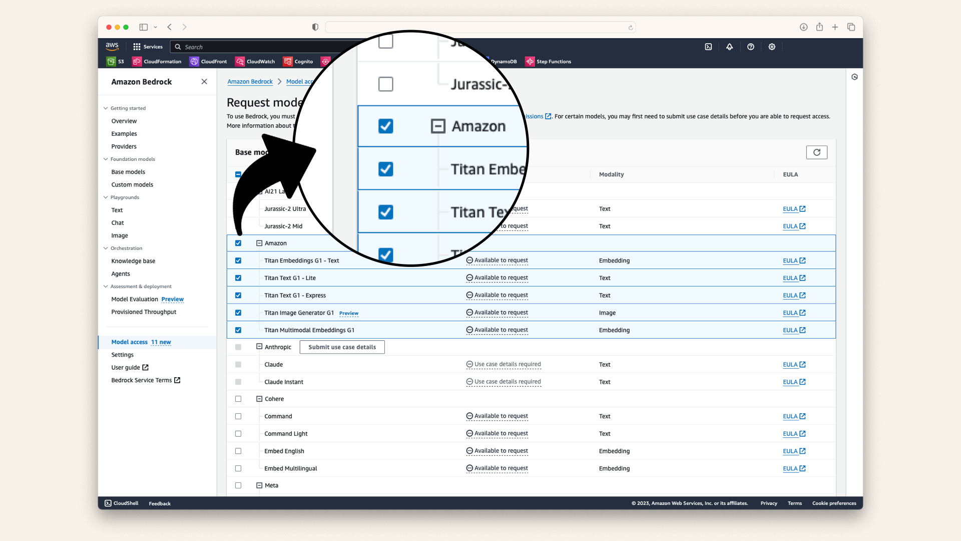961x541 pixels.
Task: Open EULA link for Claude
Action: [x=794, y=365]
